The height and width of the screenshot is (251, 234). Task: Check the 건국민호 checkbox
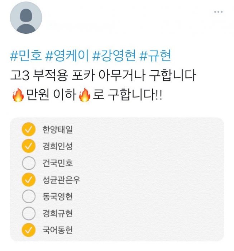click(x=29, y=163)
